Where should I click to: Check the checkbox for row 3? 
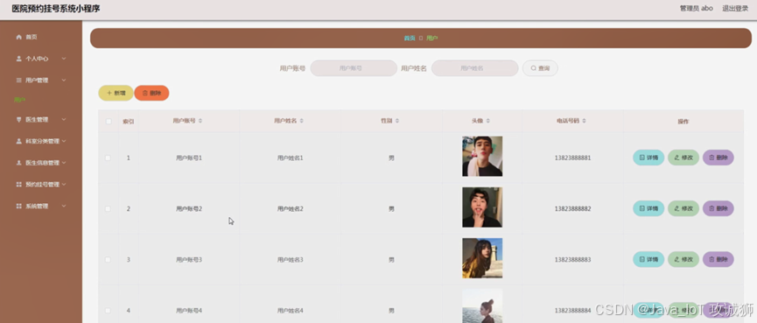[109, 260]
